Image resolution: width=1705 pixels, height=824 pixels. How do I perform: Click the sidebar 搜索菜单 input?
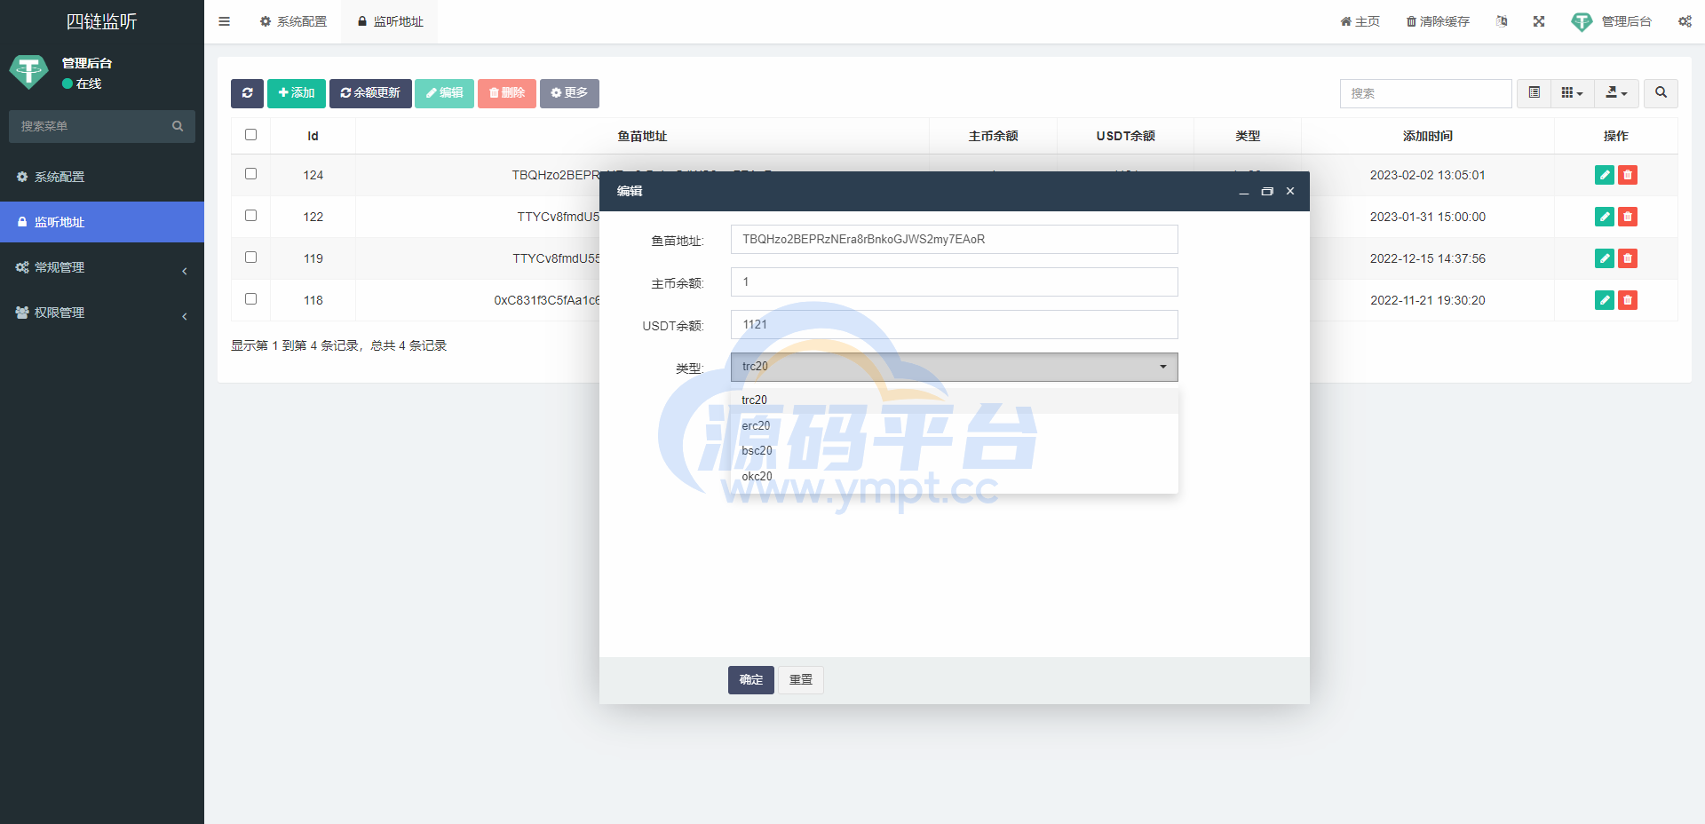click(x=89, y=126)
